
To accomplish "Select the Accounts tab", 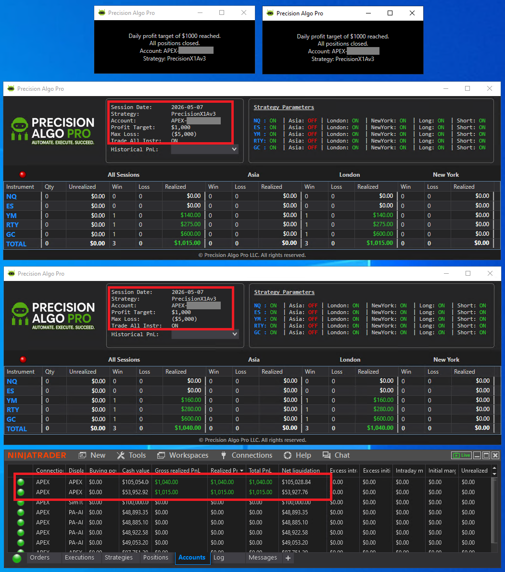I will coord(192,558).
